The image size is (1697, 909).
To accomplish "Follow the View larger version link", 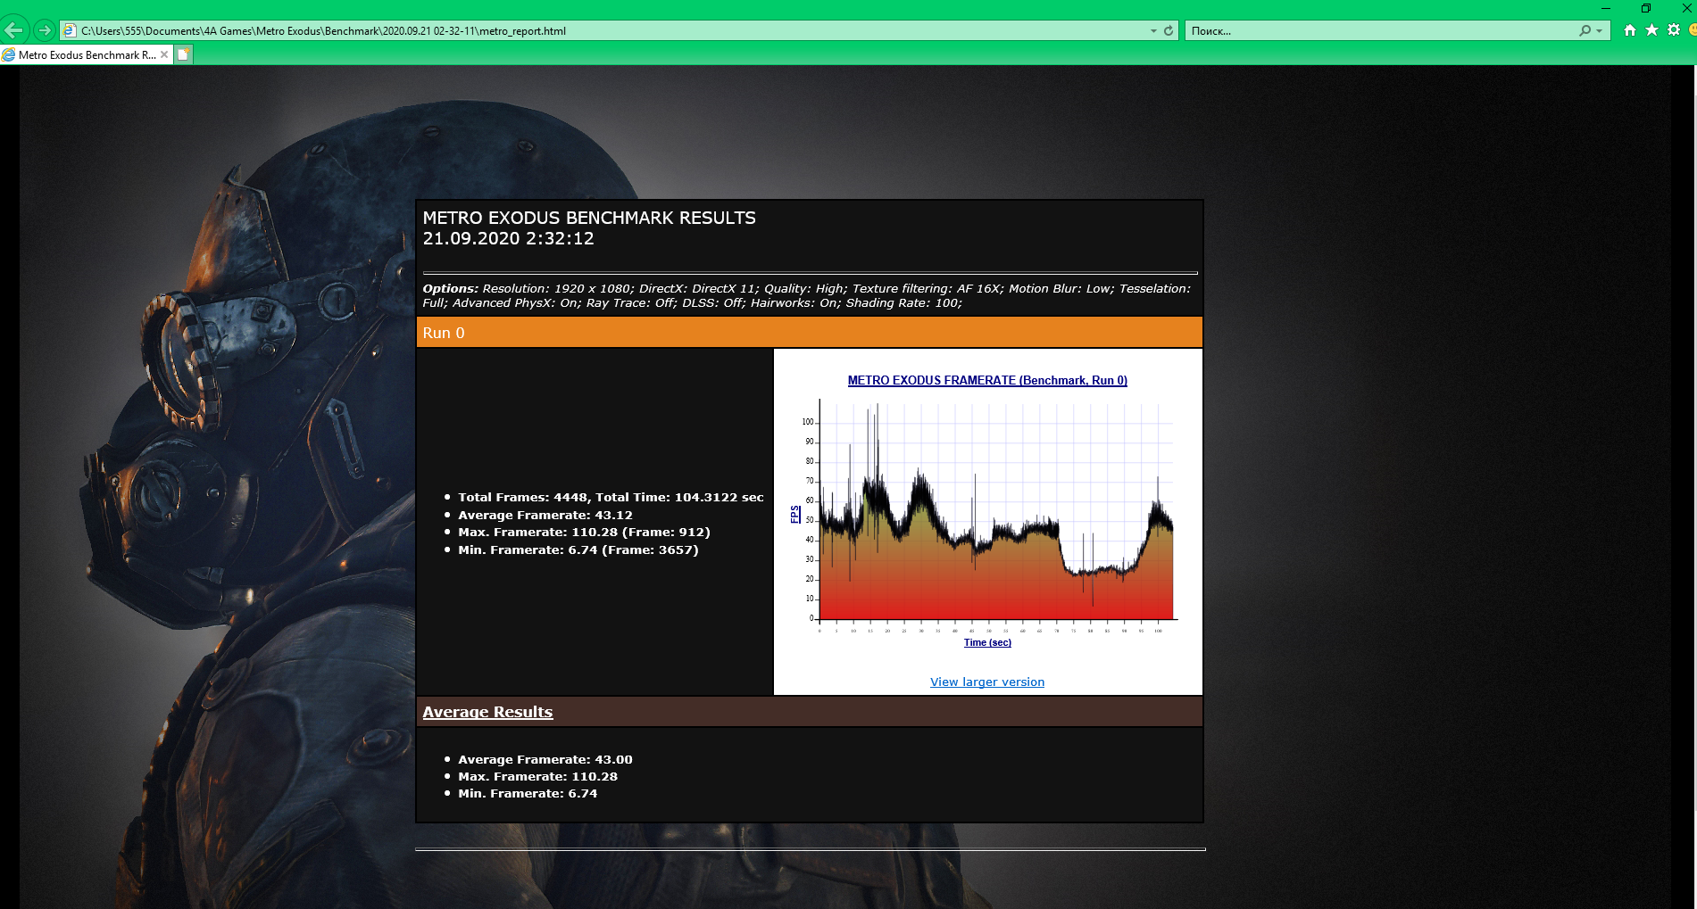I will (987, 682).
